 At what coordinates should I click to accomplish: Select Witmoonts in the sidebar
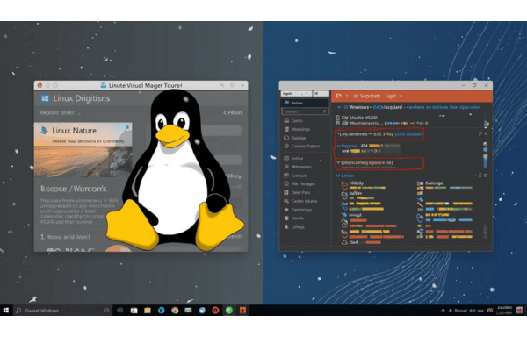pos(298,167)
